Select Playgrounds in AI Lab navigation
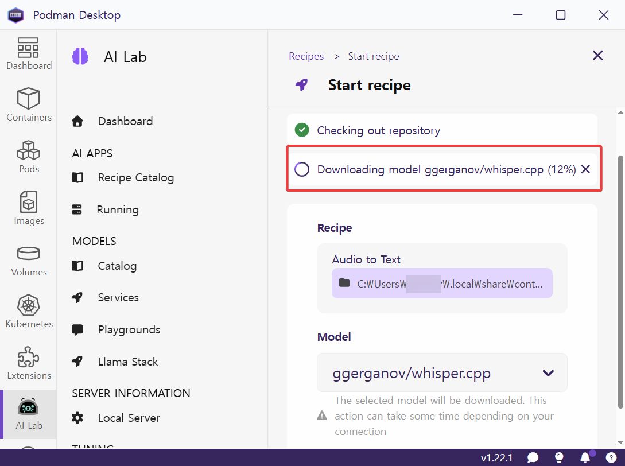Image resolution: width=625 pixels, height=466 pixels. [x=129, y=329]
